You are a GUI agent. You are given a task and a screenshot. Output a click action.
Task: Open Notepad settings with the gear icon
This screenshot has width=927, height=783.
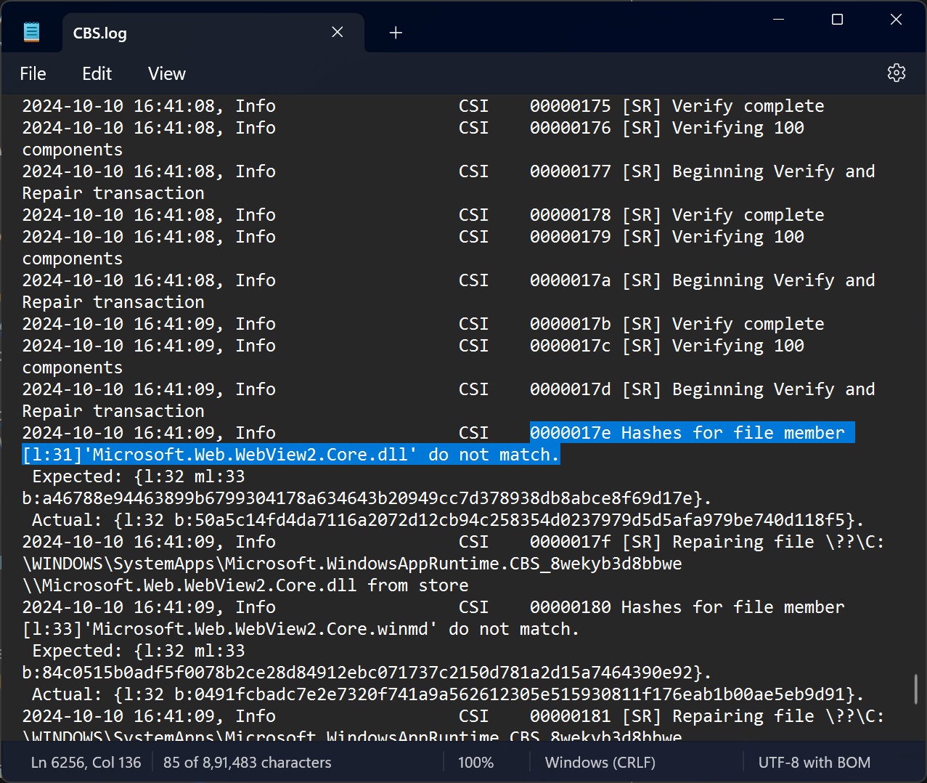point(896,73)
